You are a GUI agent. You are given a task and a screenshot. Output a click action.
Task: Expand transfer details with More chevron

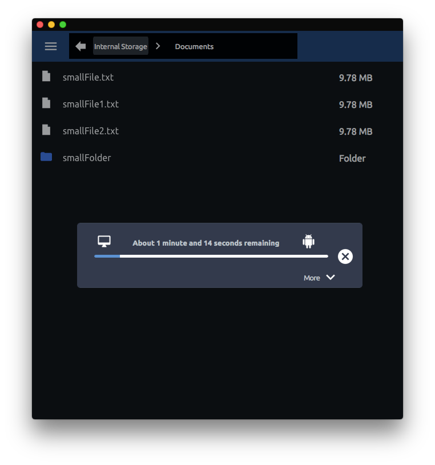pyautogui.click(x=331, y=278)
